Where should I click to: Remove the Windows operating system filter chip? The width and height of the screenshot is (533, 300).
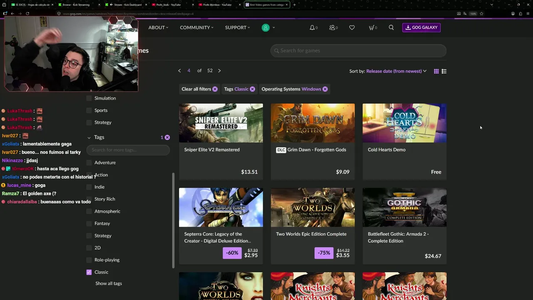pyautogui.click(x=325, y=89)
